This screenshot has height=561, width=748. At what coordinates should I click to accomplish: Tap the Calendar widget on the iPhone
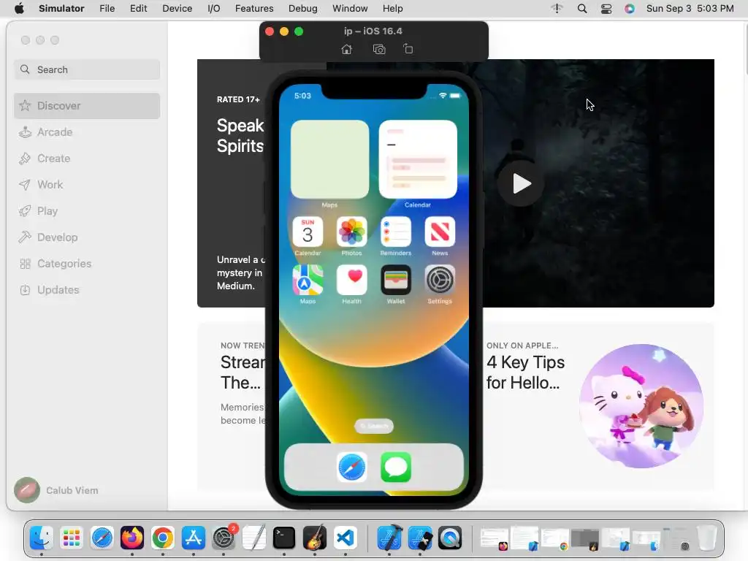418,159
